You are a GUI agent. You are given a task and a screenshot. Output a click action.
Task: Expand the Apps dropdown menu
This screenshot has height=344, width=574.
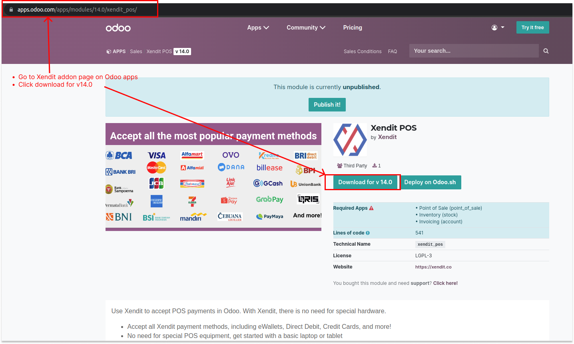tap(258, 28)
